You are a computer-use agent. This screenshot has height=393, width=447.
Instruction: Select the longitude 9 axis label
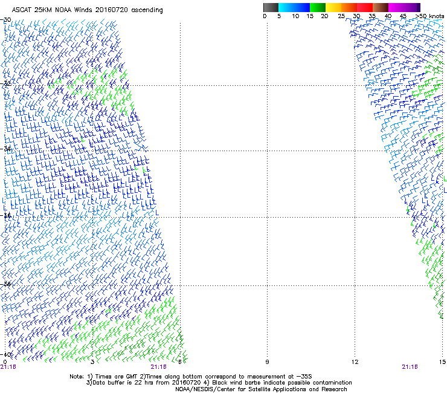pyautogui.click(x=267, y=362)
